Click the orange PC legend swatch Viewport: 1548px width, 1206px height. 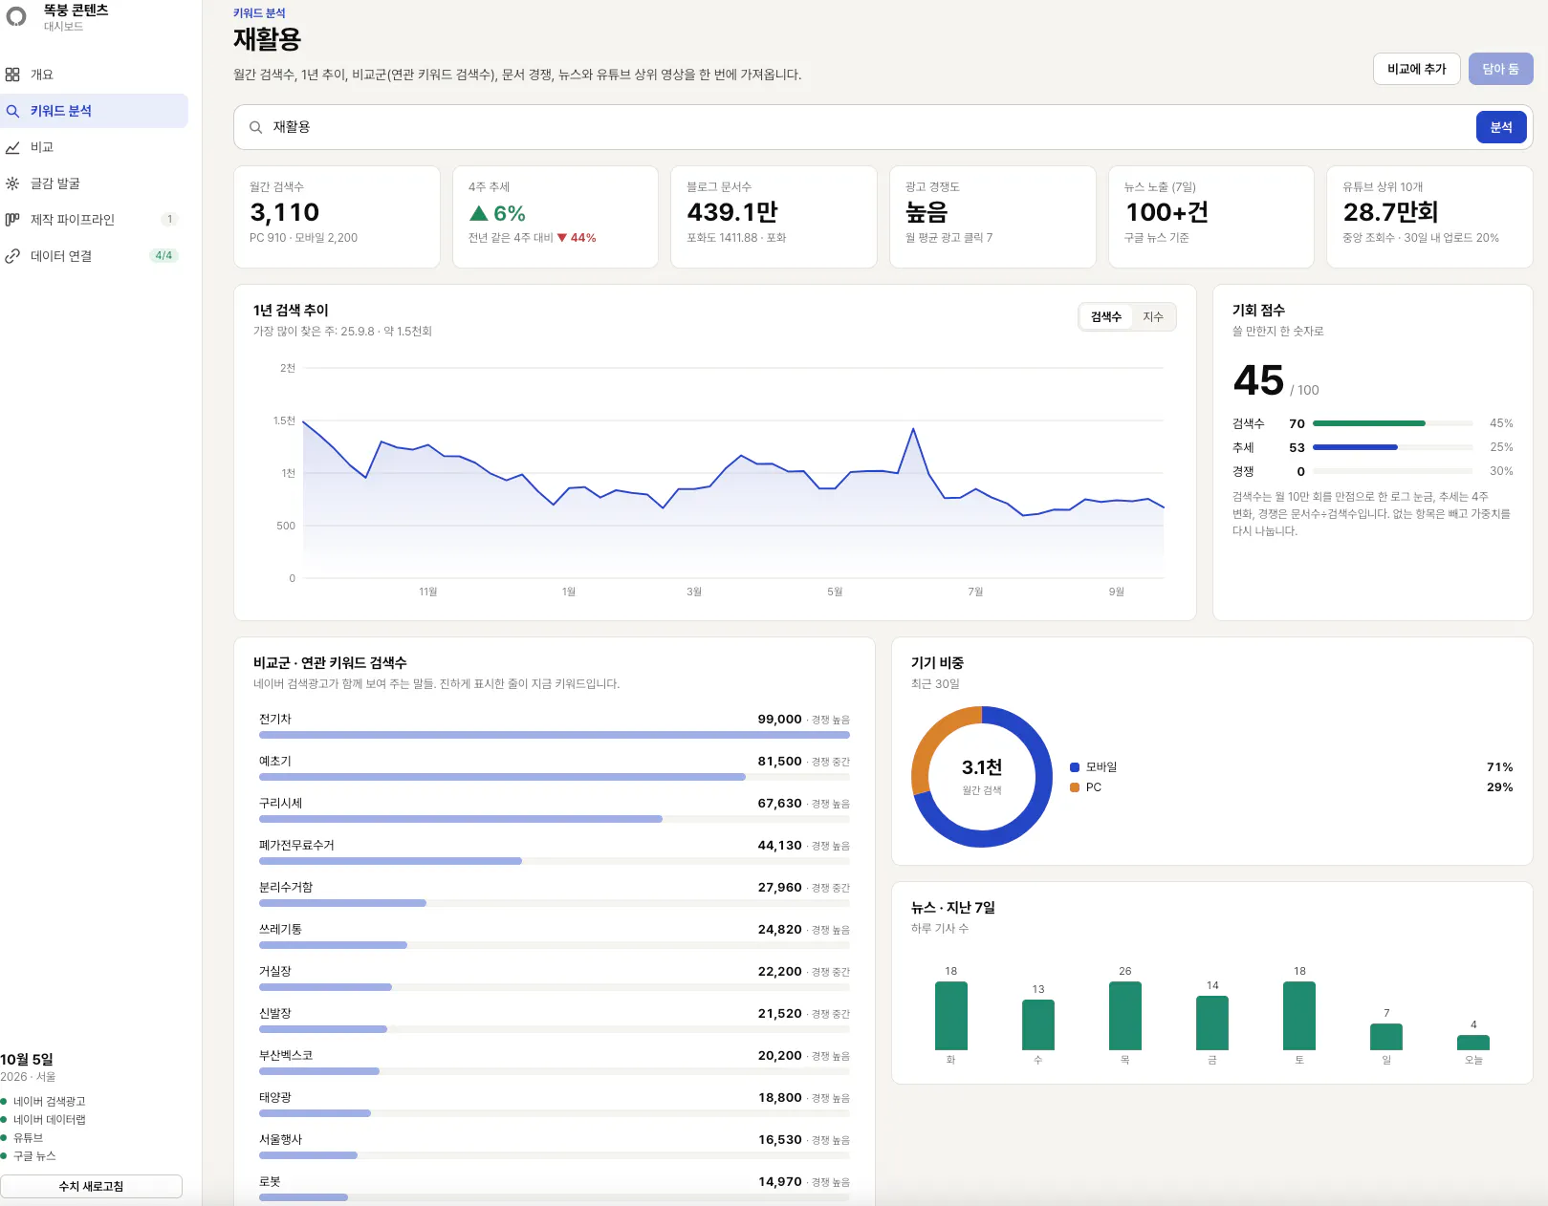click(1075, 787)
